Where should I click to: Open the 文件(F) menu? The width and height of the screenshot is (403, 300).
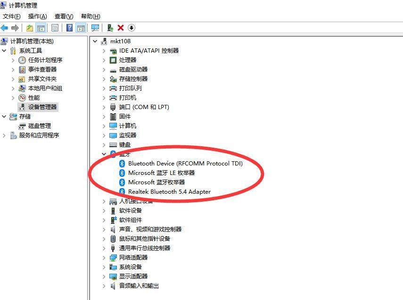(12, 16)
